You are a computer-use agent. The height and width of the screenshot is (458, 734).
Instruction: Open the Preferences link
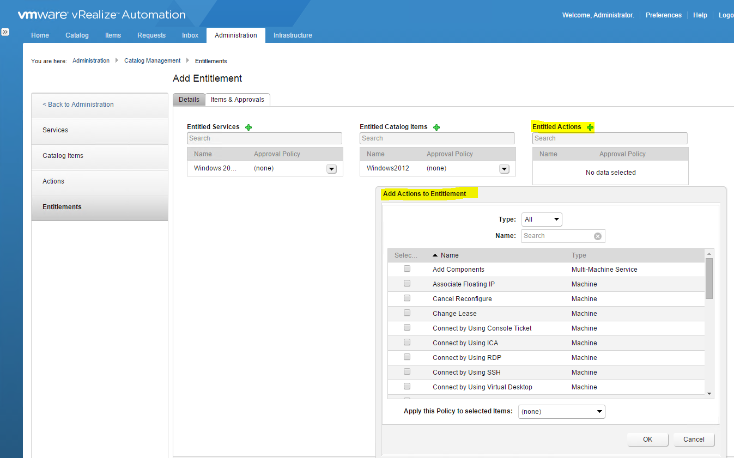[x=664, y=15]
